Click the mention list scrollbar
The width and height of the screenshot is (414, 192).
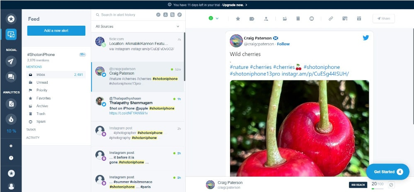184,57
